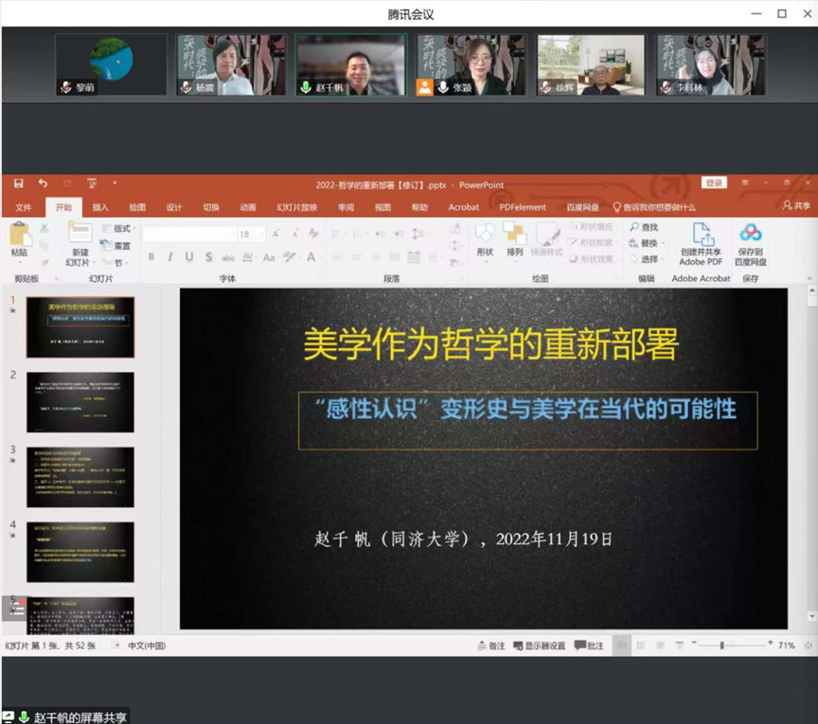The height and width of the screenshot is (724, 818).
Task: Click the Save icon in quick access toolbar
Action: click(x=18, y=183)
